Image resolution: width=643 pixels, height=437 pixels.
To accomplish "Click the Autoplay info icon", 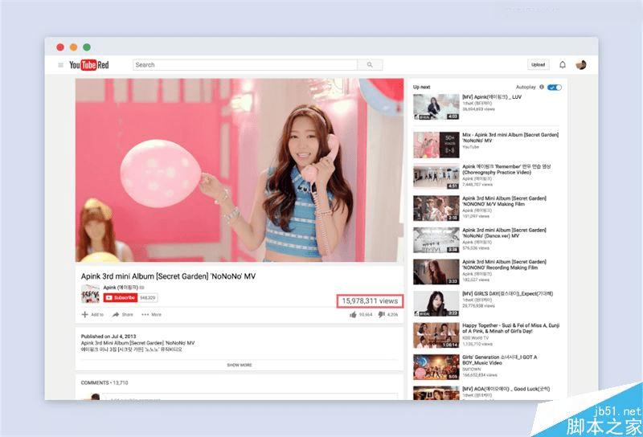I will (541, 87).
